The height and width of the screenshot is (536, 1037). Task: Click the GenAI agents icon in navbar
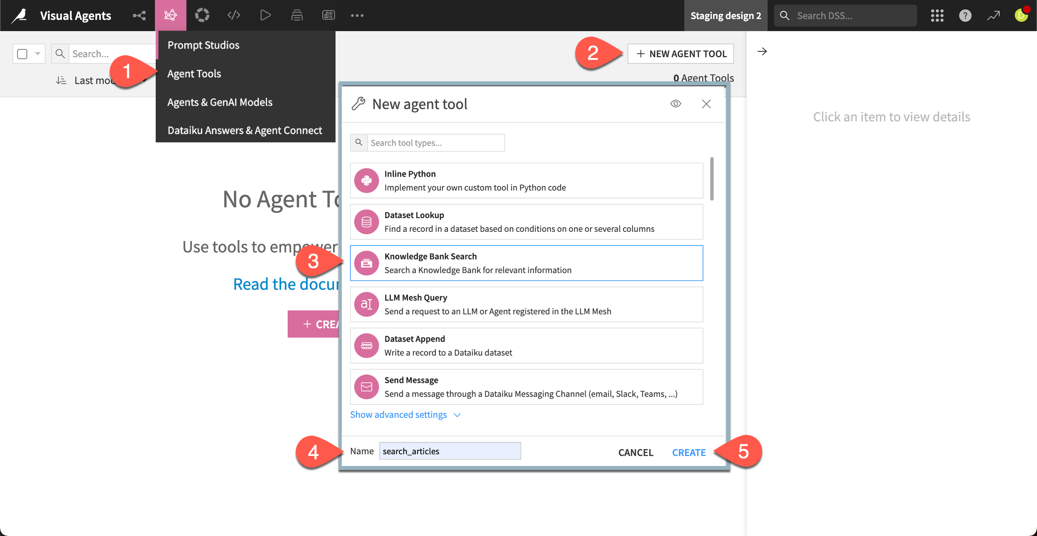(170, 16)
